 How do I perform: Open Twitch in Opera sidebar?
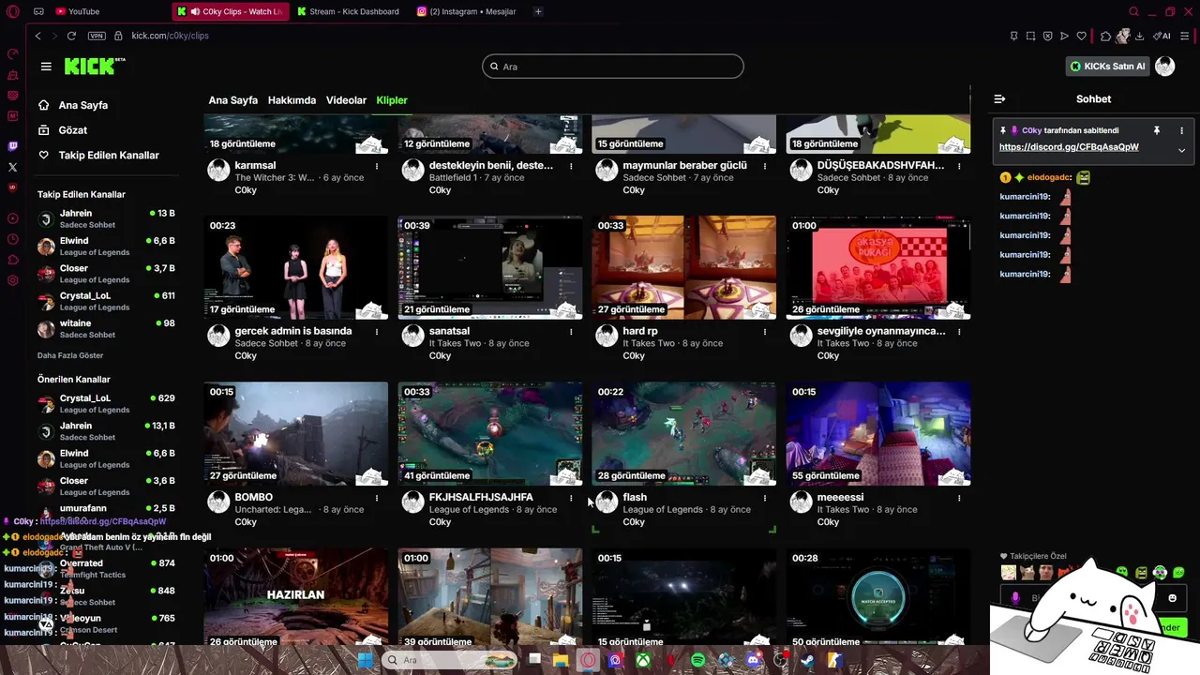12,146
